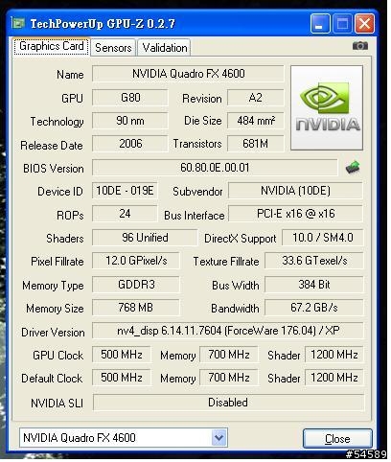The image size is (391, 462).
Task: Click the Name field NVIDIA Quadro FX 4600
Action: (188, 74)
